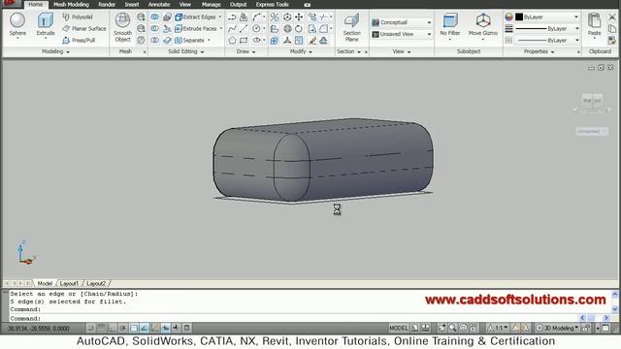621x349 pixels.
Task: Toggle Polar tracking in status bar
Action: (x=123, y=328)
